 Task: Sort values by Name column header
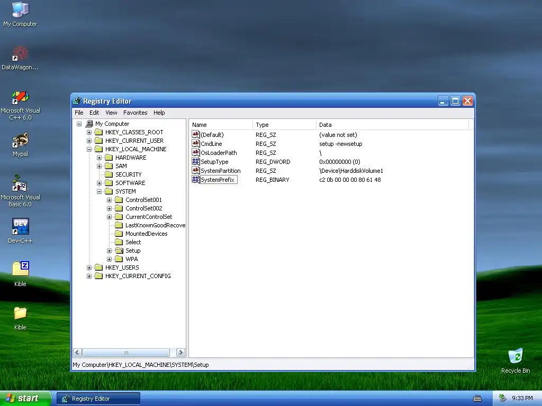pyautogui.click(x=221, y=125)
